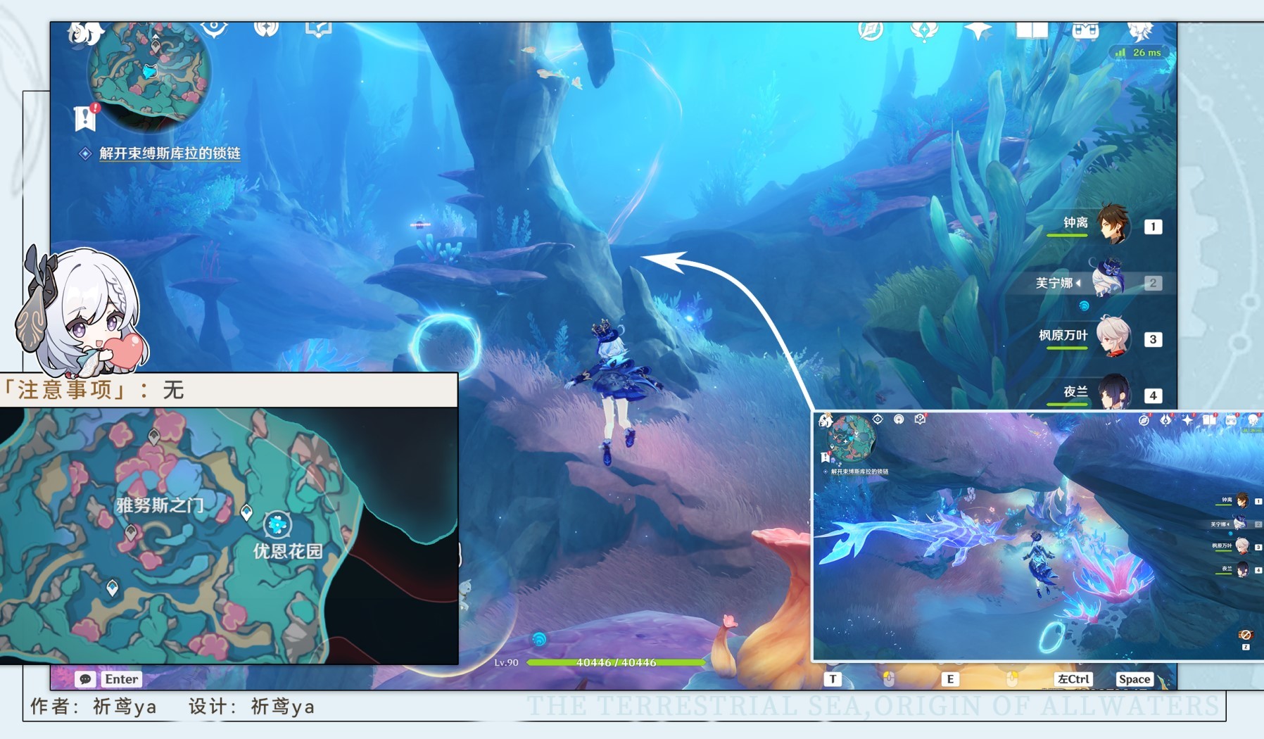
Task: Open the quest log bookmark icon
Action: 84,118
